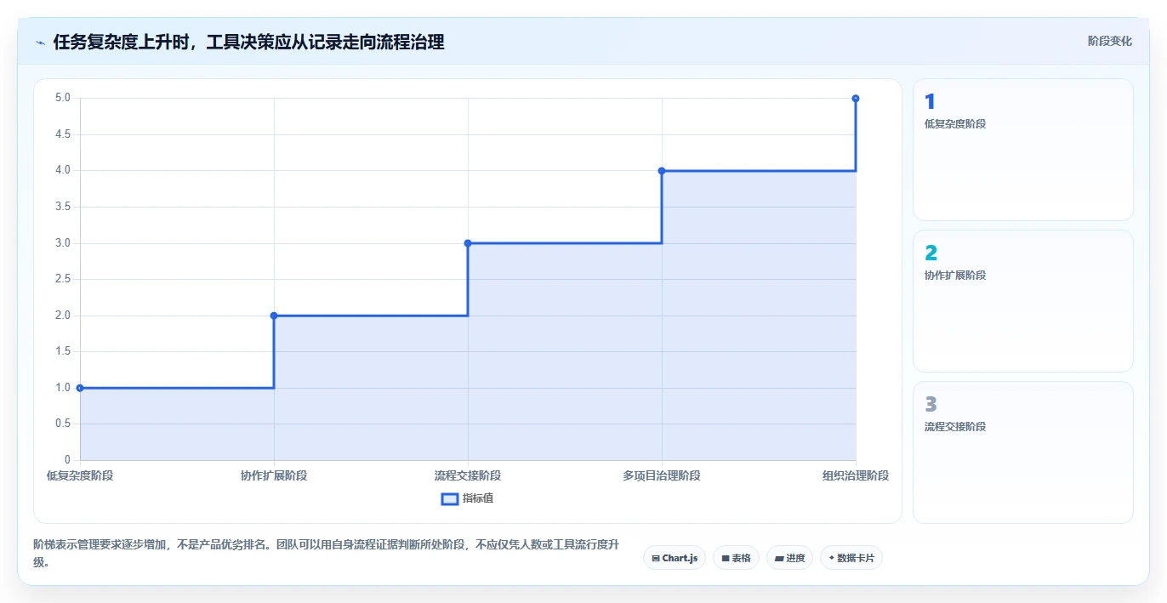Viewport: 1167px width, 603px height.
Task: Click x-axis label 协作扩展阶段
Action: click(x=274, y=475)
